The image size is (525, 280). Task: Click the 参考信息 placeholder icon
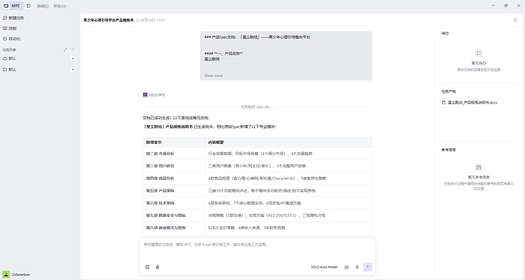479,167
